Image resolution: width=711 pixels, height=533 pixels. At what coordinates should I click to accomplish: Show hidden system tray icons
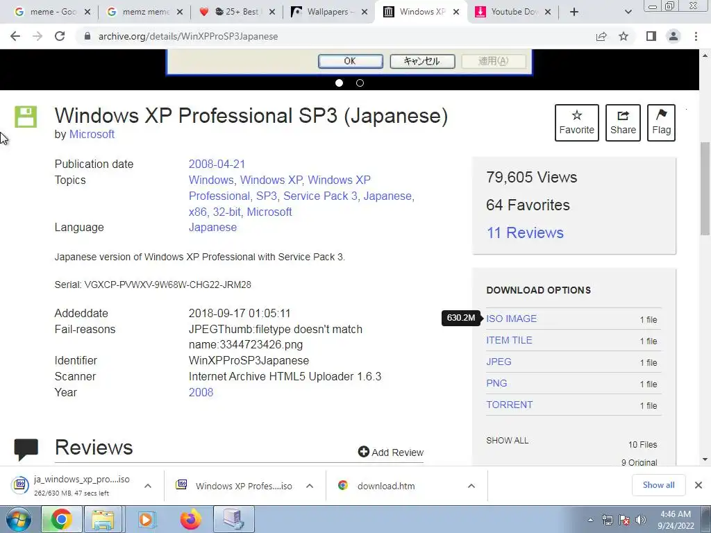click(590, 520)
